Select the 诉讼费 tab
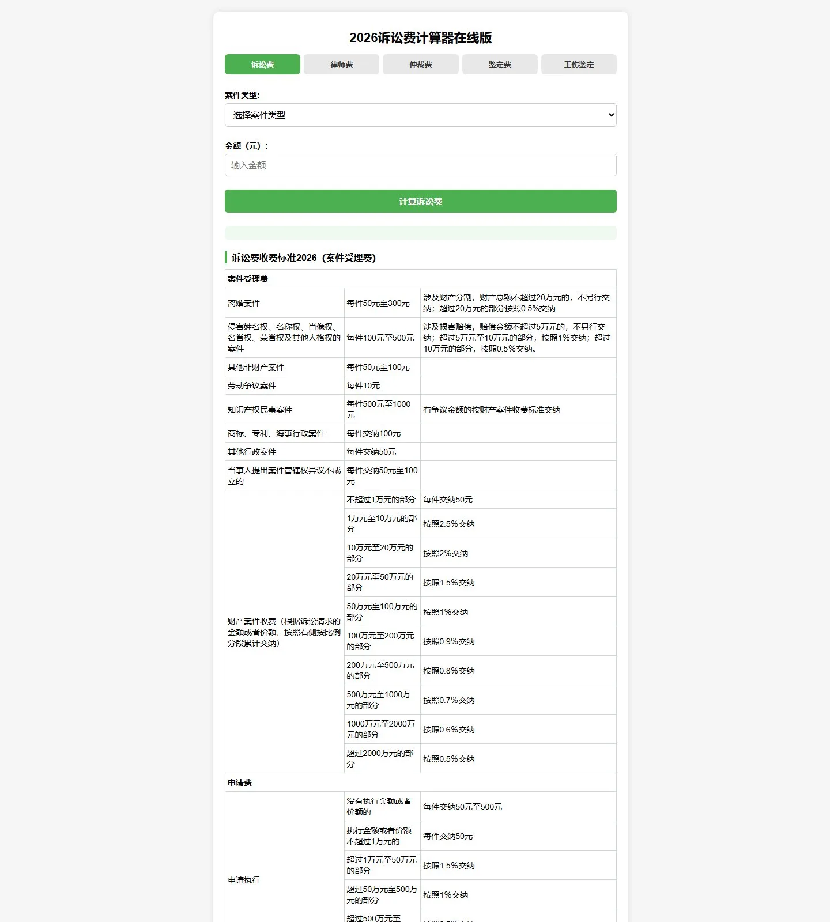The height and width of the screenshot is (922, 830). pos(262,65)
